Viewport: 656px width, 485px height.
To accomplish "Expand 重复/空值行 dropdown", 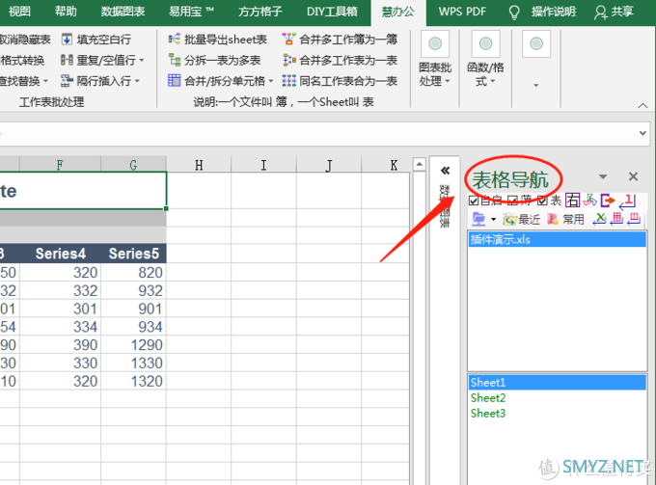I will (x=142, y=61).
